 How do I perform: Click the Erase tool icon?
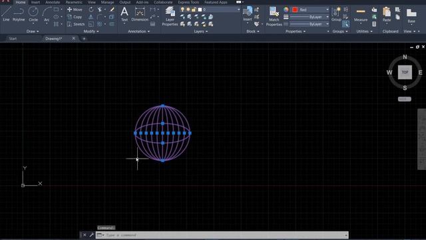coord(112,9)
